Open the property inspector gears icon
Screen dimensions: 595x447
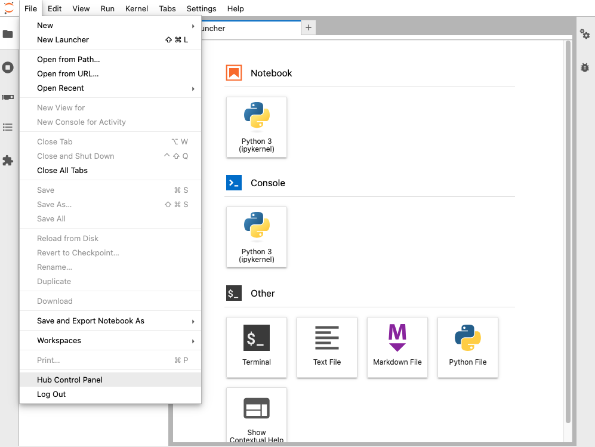tap(585, 34)
